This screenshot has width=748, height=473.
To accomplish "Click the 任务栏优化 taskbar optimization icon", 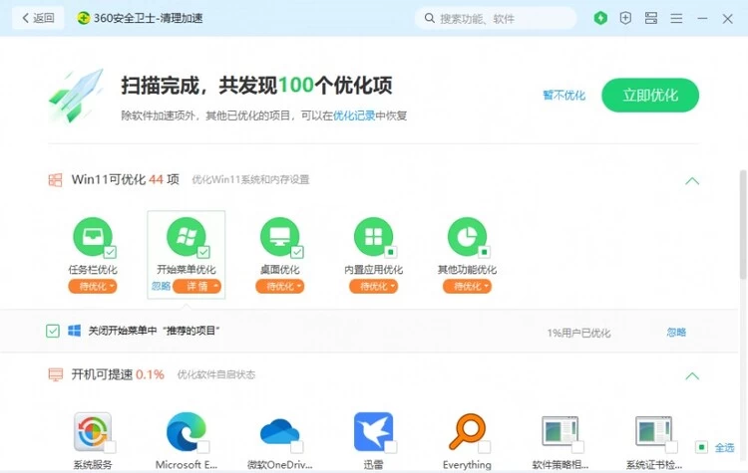I will pos(92,238).
